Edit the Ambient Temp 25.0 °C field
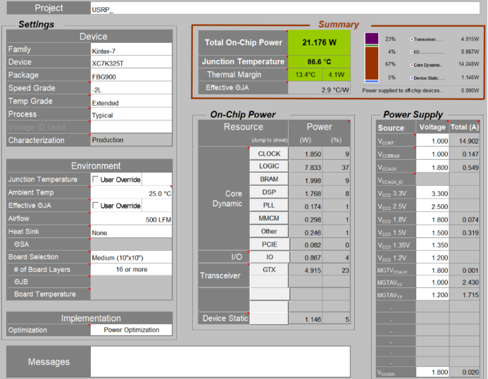This screenshot has width=488, height=379. click(131, 193)
